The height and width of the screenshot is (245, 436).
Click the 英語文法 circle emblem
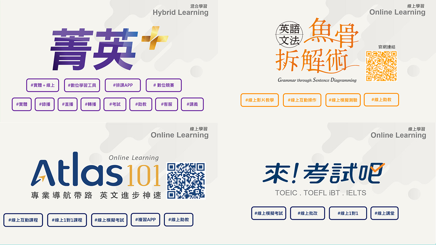[x=289, y=34]
